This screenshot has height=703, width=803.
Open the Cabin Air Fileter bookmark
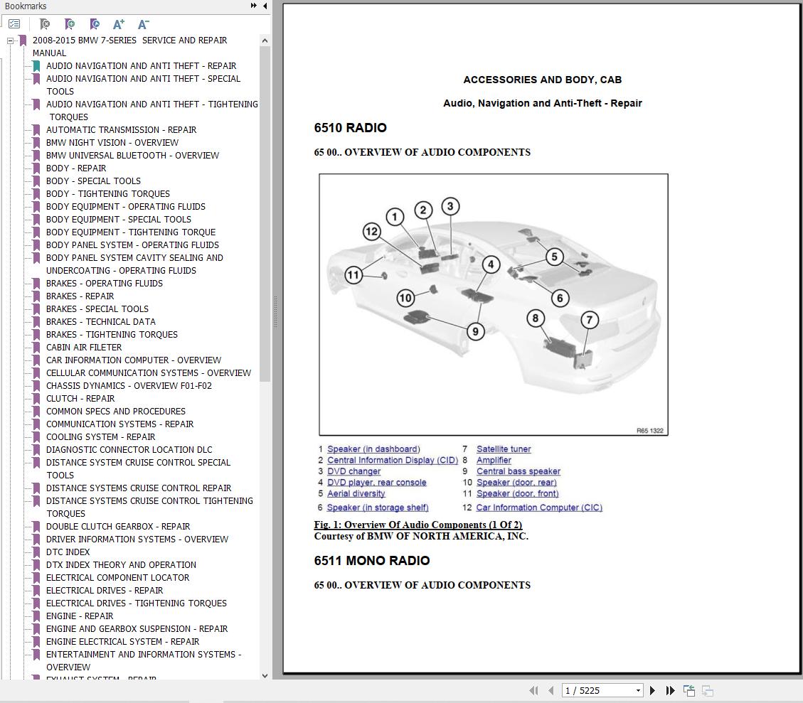click(x=84, y=348)
